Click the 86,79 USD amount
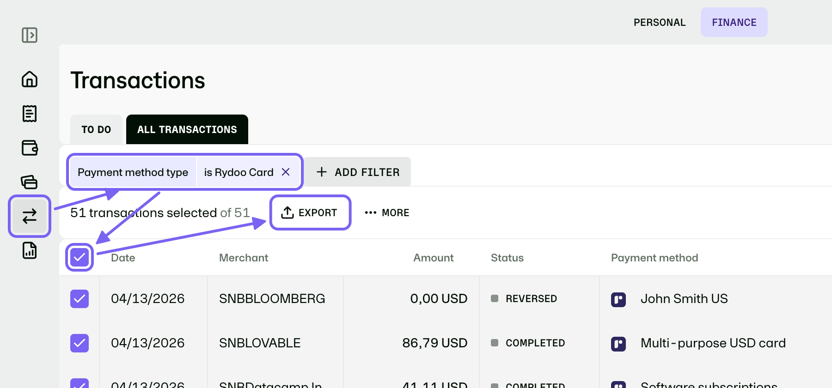The height and width of the screenshot is (388, 832). [x=435, y=343]
